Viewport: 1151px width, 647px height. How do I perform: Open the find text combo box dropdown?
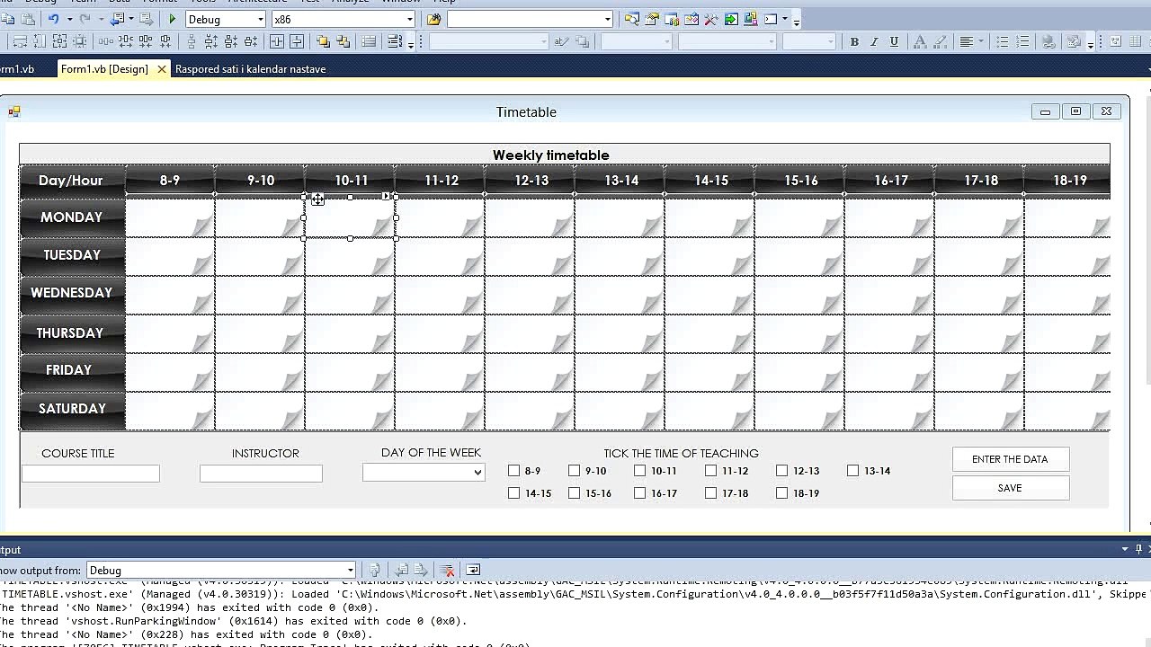608,19
